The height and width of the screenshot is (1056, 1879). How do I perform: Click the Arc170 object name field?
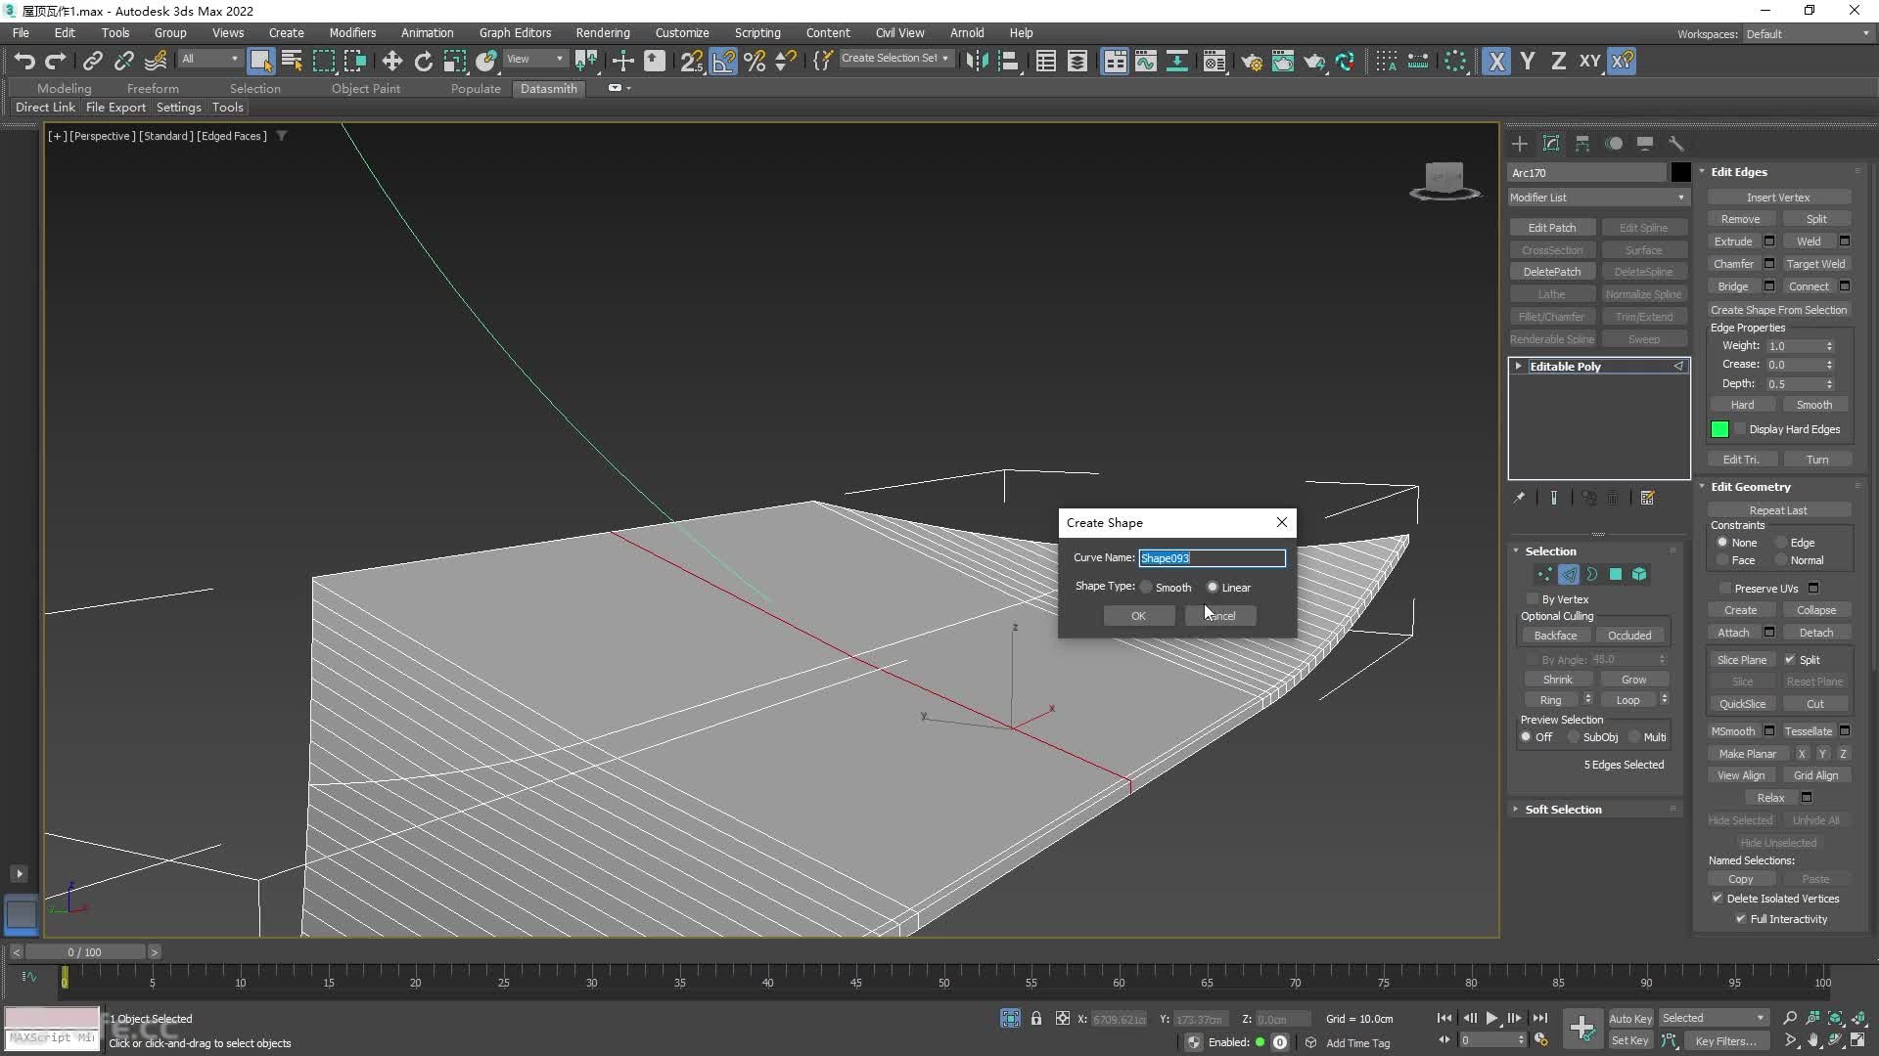click(x=1586, y=172)
